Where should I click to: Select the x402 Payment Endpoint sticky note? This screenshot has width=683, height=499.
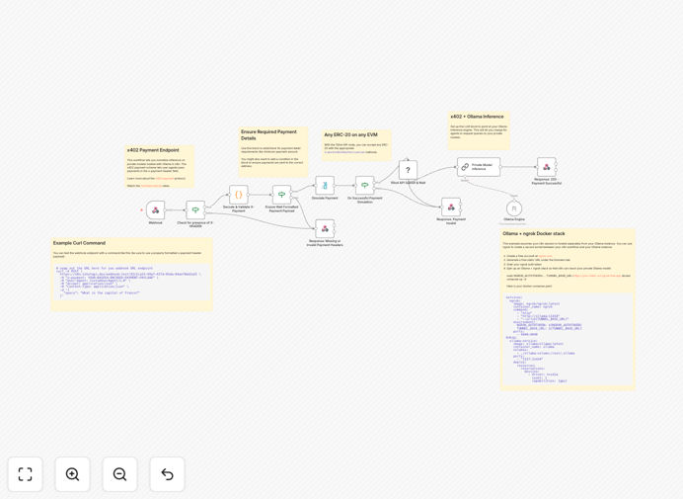pos(160,167)
